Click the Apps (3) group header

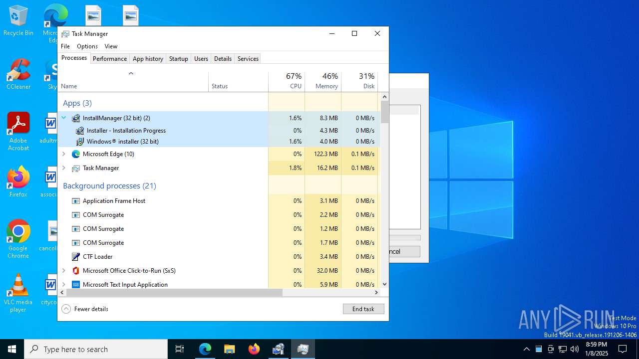[77, 103]
